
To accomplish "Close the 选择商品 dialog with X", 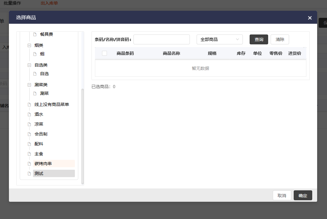I will [310, 18].
